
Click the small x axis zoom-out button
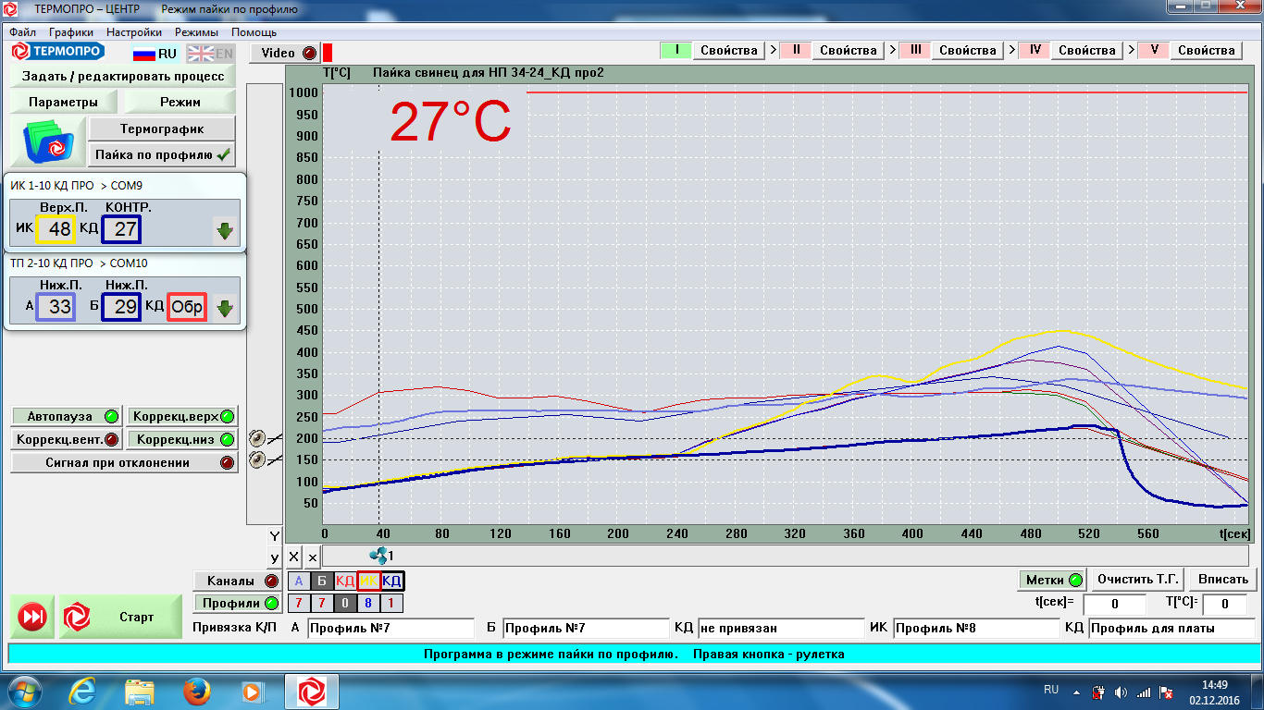point(312,557)
